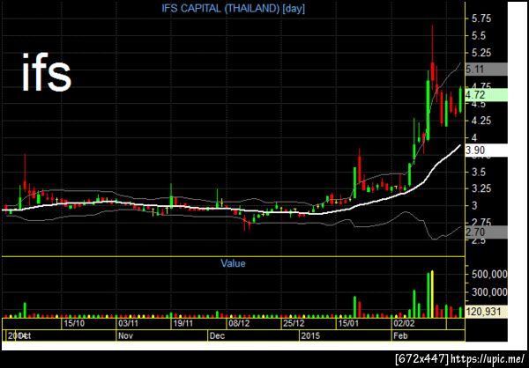Click the 500,000 volume axis label
The image size is (529, 368).
pyautogui.click(x=488, y=275)
